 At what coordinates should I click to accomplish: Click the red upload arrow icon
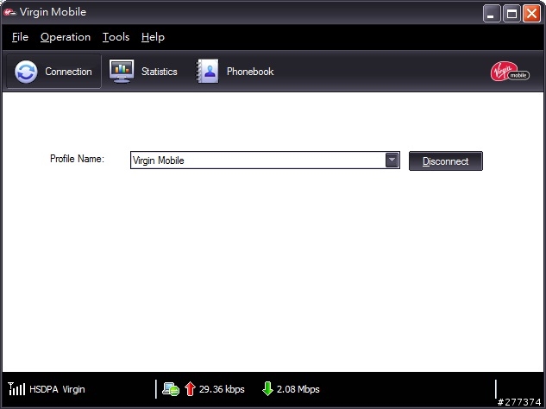(190, 389)
